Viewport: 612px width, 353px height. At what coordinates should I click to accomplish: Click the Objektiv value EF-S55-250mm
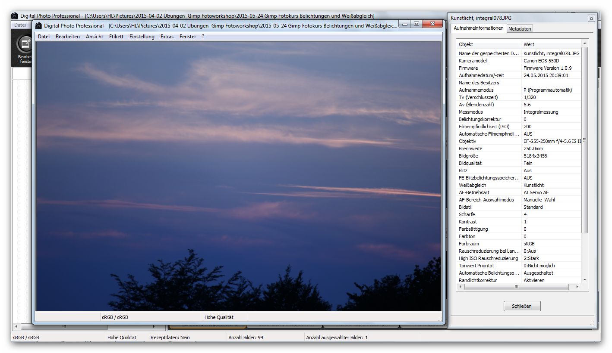coord(552,141)
